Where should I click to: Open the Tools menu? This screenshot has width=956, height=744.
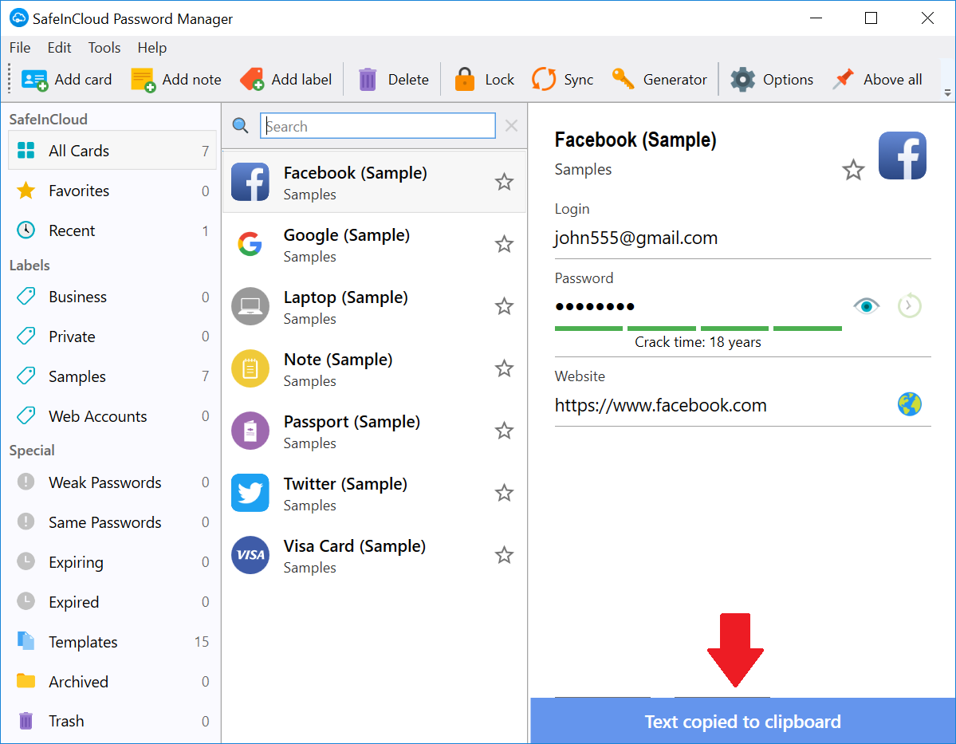tap(104, 48)
